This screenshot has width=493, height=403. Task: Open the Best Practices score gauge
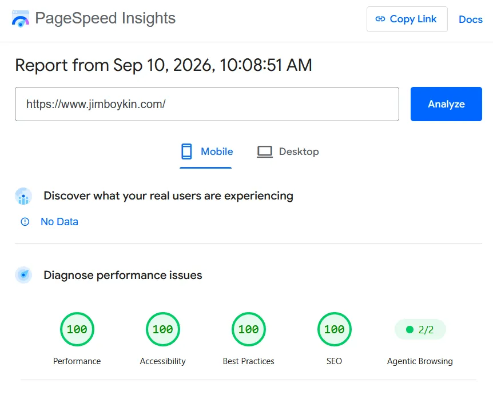pos(249,329)
